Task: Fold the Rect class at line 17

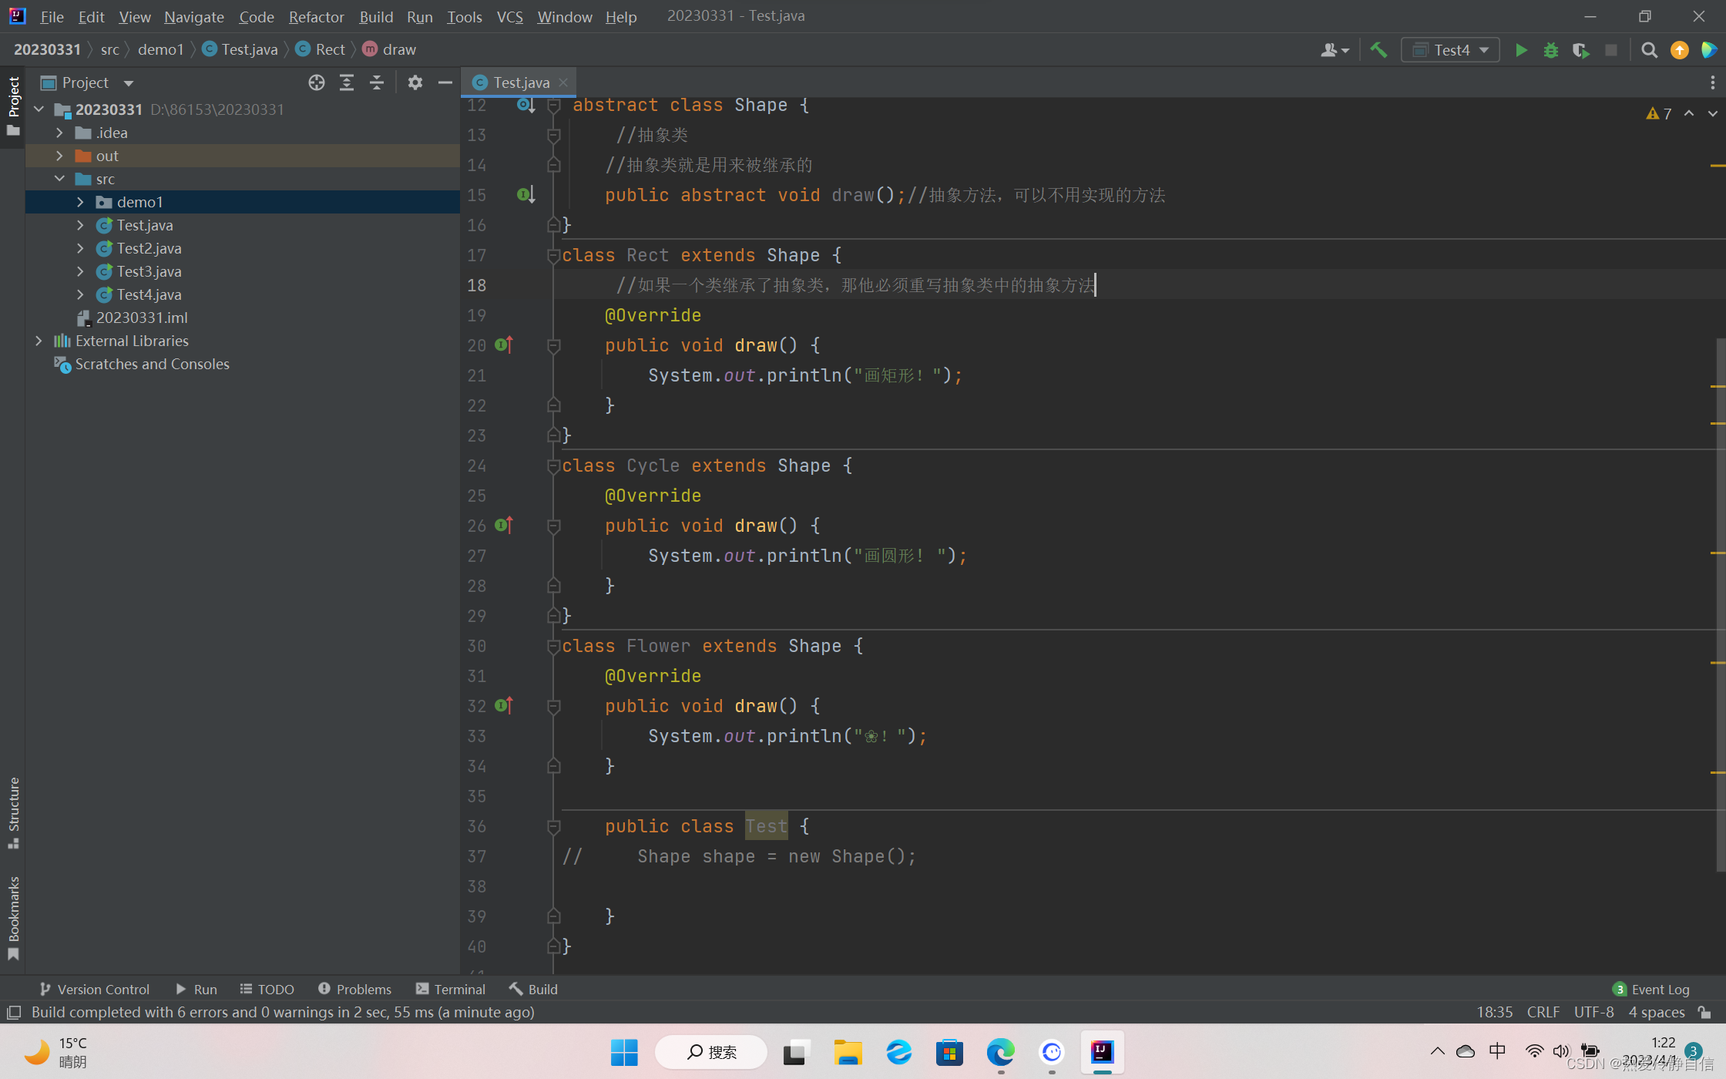Action: pos(552,255)
